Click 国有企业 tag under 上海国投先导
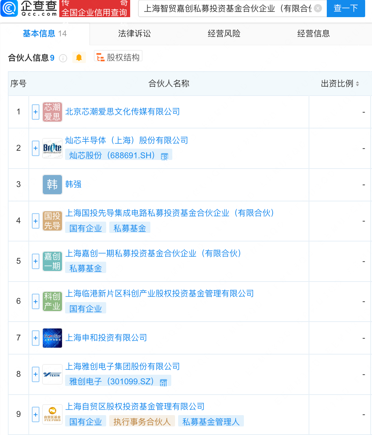Image resolution: width=372 pixels, height=435 pixels. [x=86, y=228]
